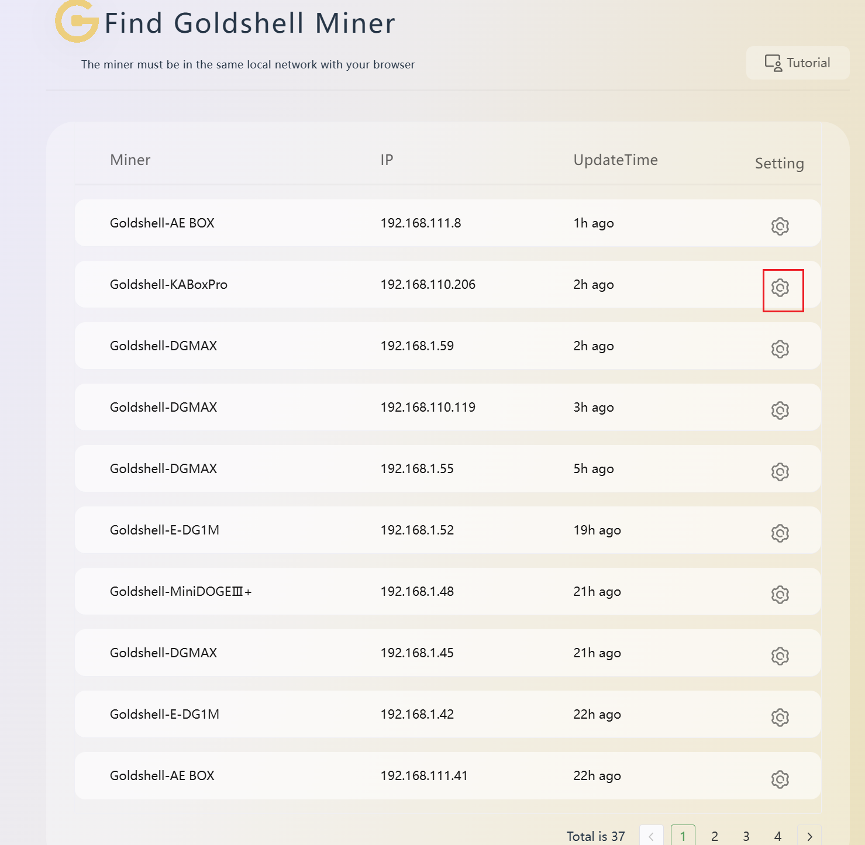Click IP address 192.168.1.52
Image resolution: width=865 pixels, height=845 pixels.
tap(417, 530)
